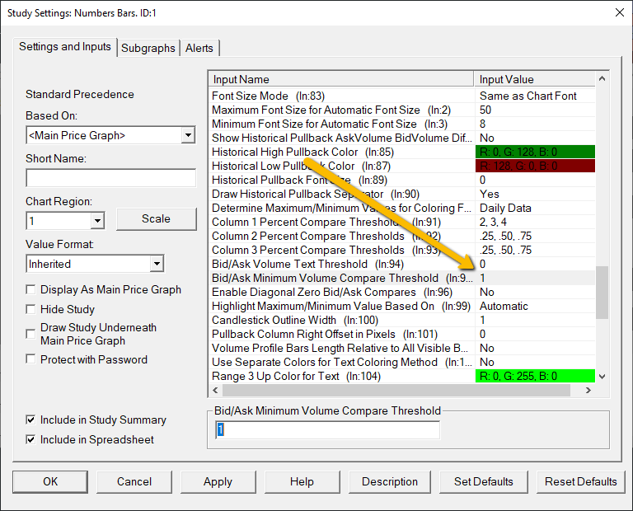
Task: Select Bid/Ask Volume Text Threshold row
Action: 402,264
